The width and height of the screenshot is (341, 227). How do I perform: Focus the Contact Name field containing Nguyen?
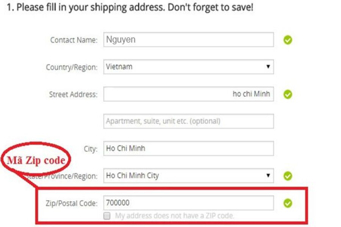tap(188, 40)
